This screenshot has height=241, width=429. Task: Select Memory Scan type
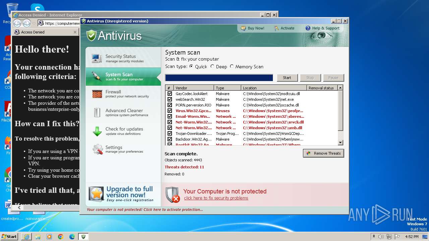(x=232, y=66)
